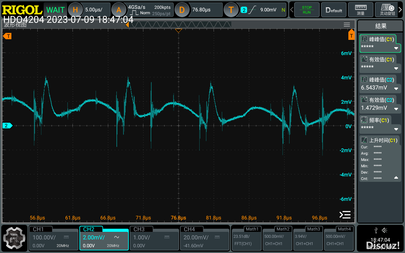Click the 5.00µs/ timebase value
The image size is (405, 253).
tap(94, 10)
